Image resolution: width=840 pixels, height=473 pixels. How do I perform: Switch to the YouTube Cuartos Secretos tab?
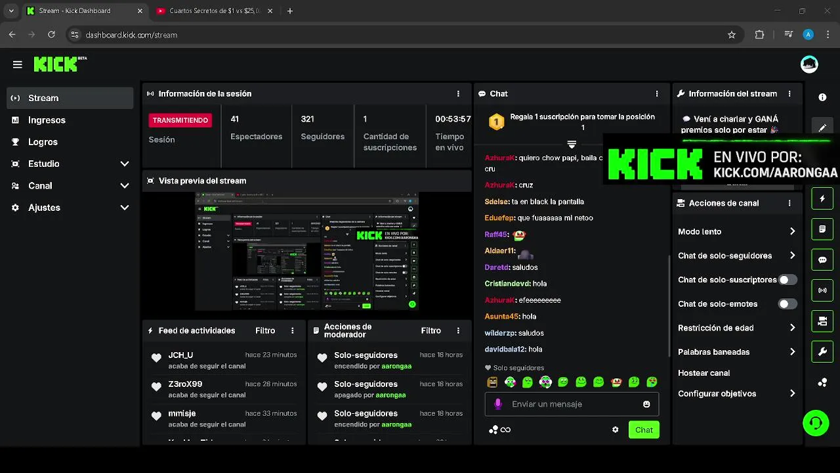[x=214, y=11]
